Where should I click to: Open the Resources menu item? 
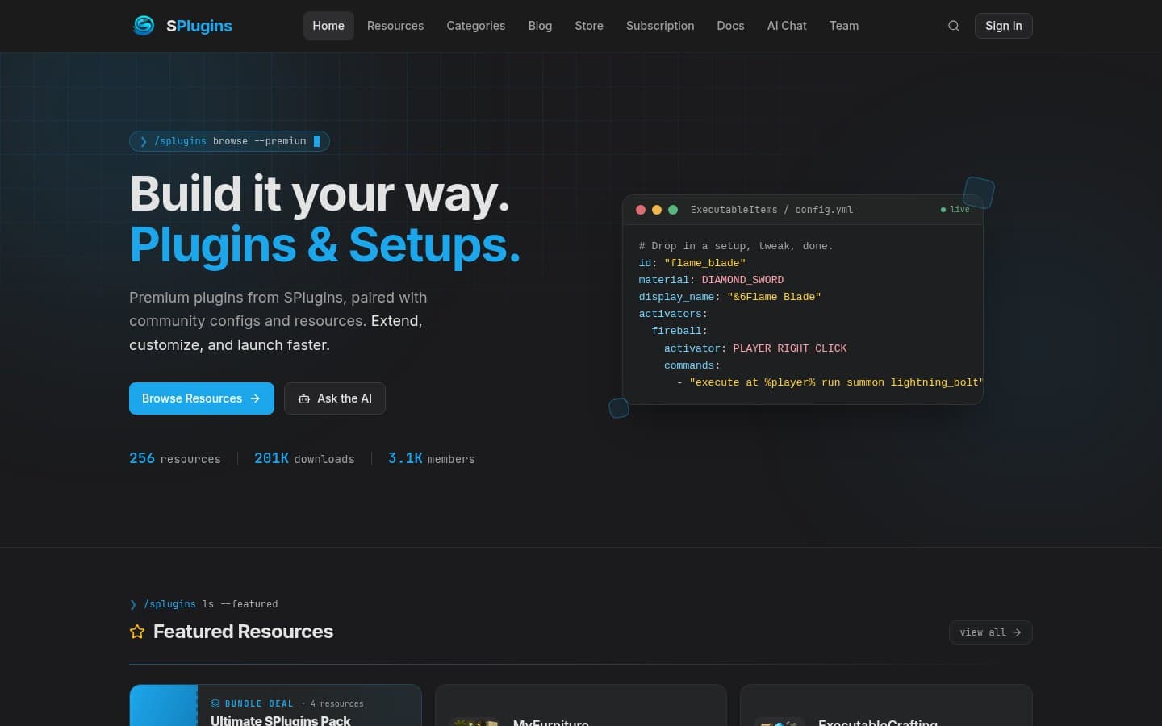[x=395, y=26]
